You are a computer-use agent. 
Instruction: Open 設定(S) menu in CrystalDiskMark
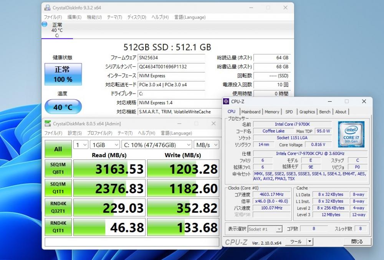[75, 133]
